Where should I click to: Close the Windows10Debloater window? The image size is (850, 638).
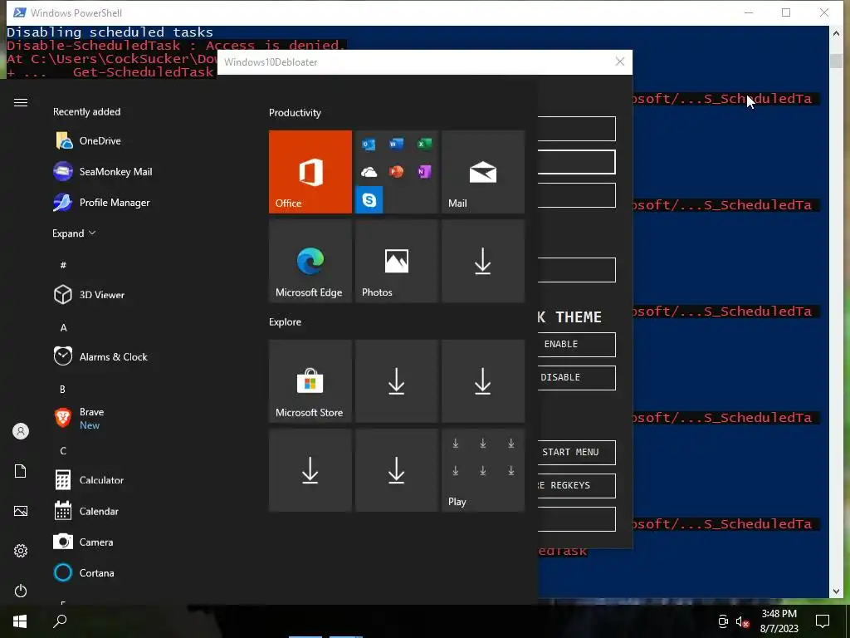tap(619, 61)
